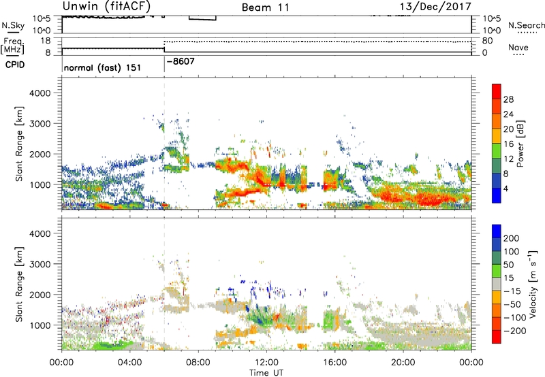The width and height of the screenshot is (545, 377).
Task: Click the '18' frequency axis tick
Action: (x=45, y=41)
